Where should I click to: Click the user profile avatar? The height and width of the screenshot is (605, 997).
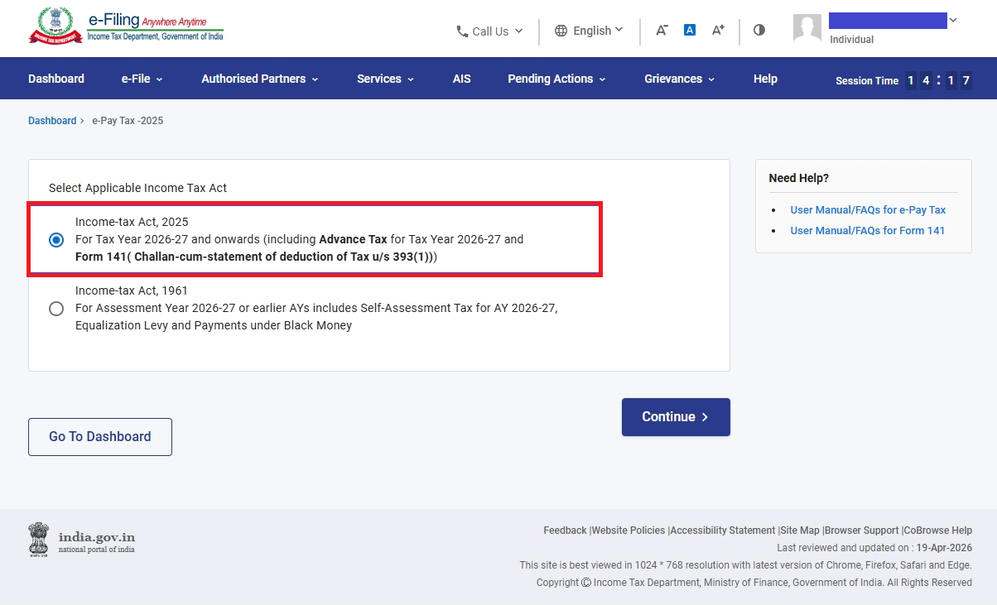click(807, 29)
